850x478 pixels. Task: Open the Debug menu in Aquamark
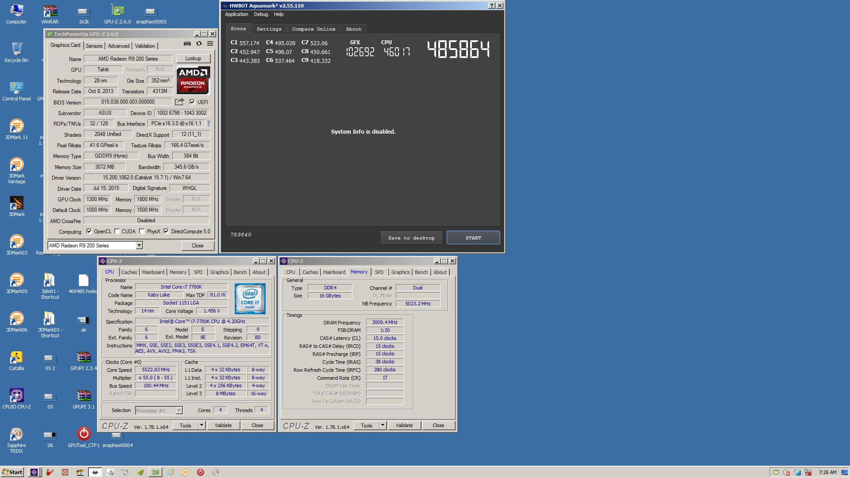[x=261, y=14]
